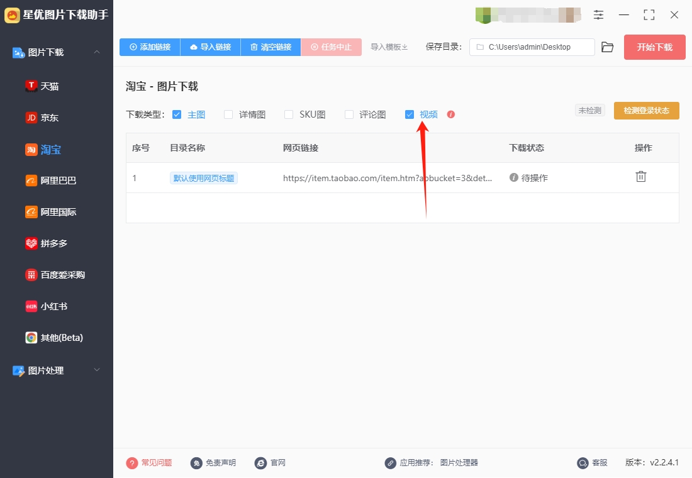This screenshot has height=478, width=692.
Task: Click the 下载状态 column header
Action: tap(527, 148)
